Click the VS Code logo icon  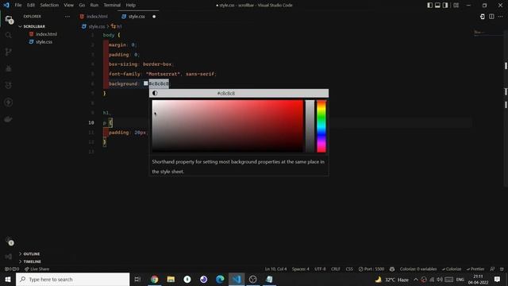[x=6, y=6]
